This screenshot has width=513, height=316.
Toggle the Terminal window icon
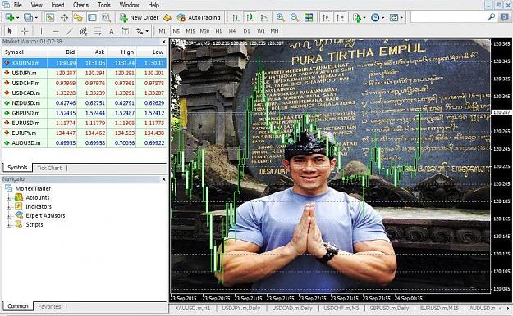[92, 17]
